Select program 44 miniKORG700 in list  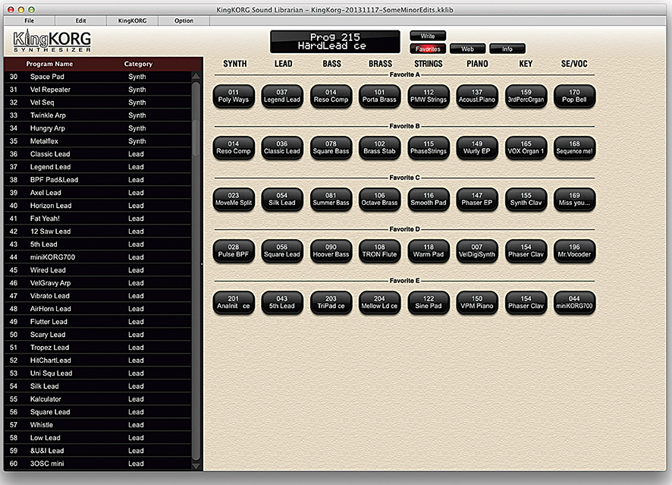[98, 257]
